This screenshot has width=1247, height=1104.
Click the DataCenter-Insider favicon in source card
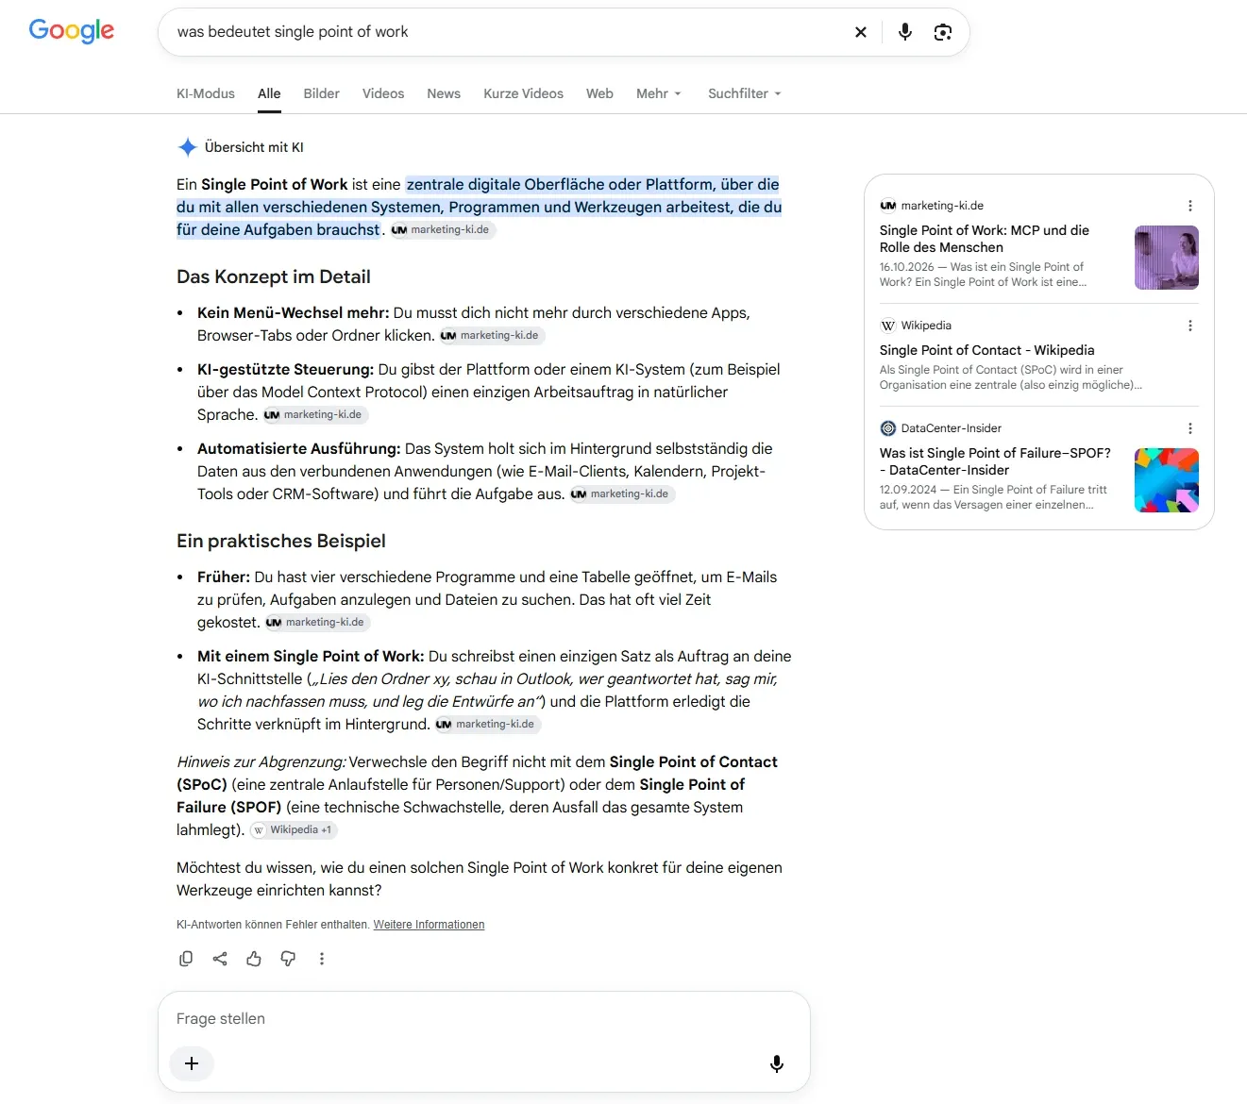pos(888,428)
